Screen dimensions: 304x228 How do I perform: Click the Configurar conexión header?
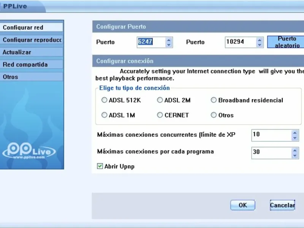tap(198, 61)
